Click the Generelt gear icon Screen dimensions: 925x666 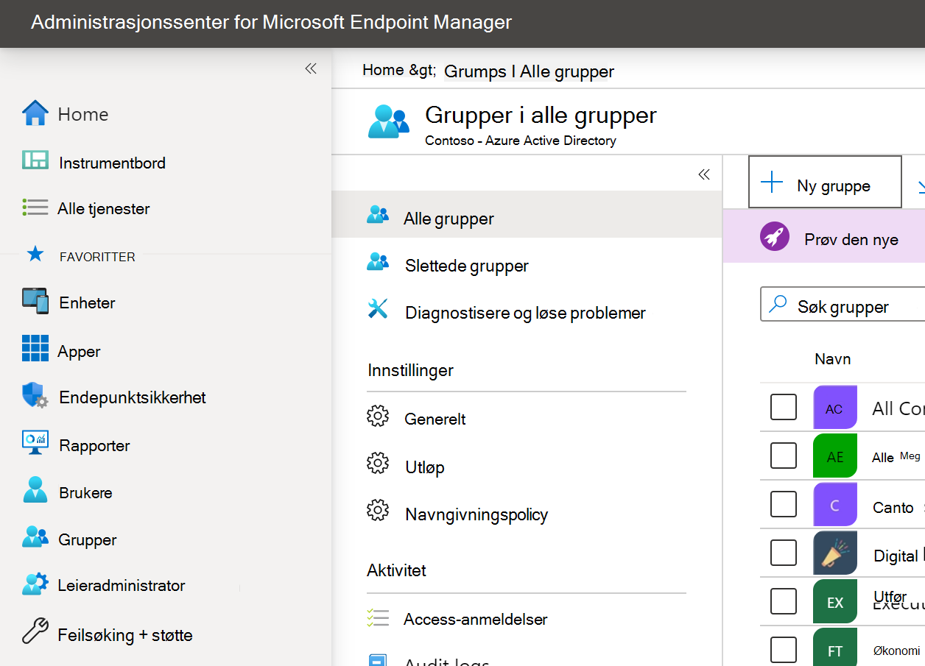pos(378,417)
